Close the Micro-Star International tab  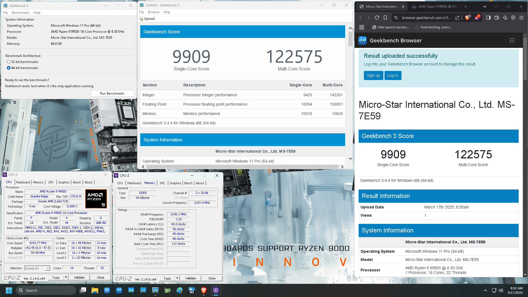point(403,7)
